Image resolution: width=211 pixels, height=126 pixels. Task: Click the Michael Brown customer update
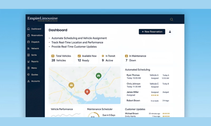point(147,114)
